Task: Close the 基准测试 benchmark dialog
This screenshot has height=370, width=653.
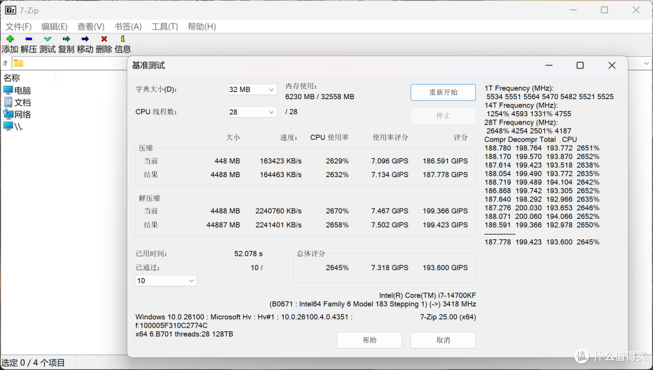Action: coord(612,65)
